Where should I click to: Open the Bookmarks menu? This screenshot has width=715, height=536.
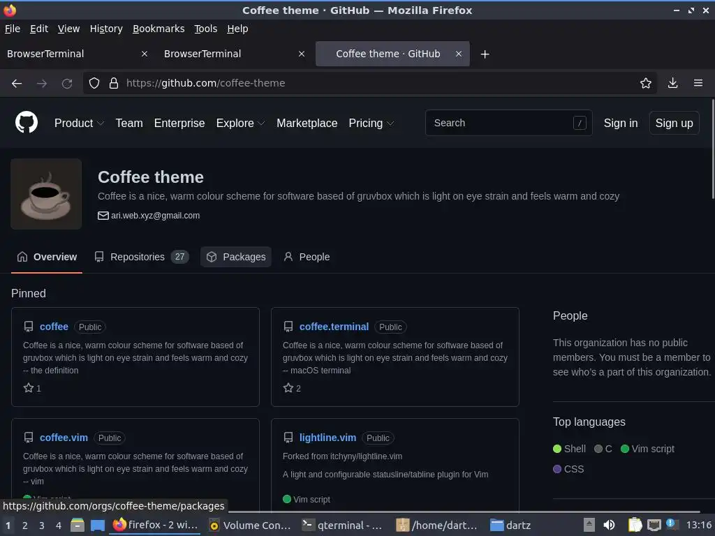(159, 29)
